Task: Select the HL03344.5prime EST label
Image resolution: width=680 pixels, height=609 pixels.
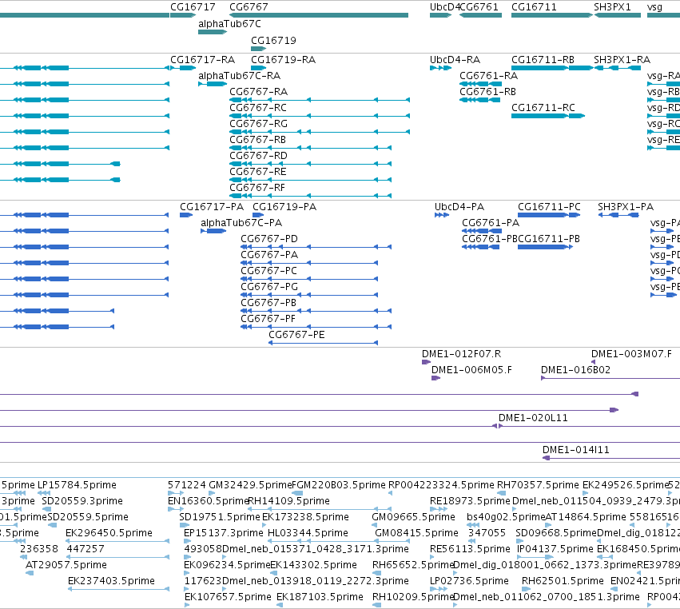Action: coord(308,533)
